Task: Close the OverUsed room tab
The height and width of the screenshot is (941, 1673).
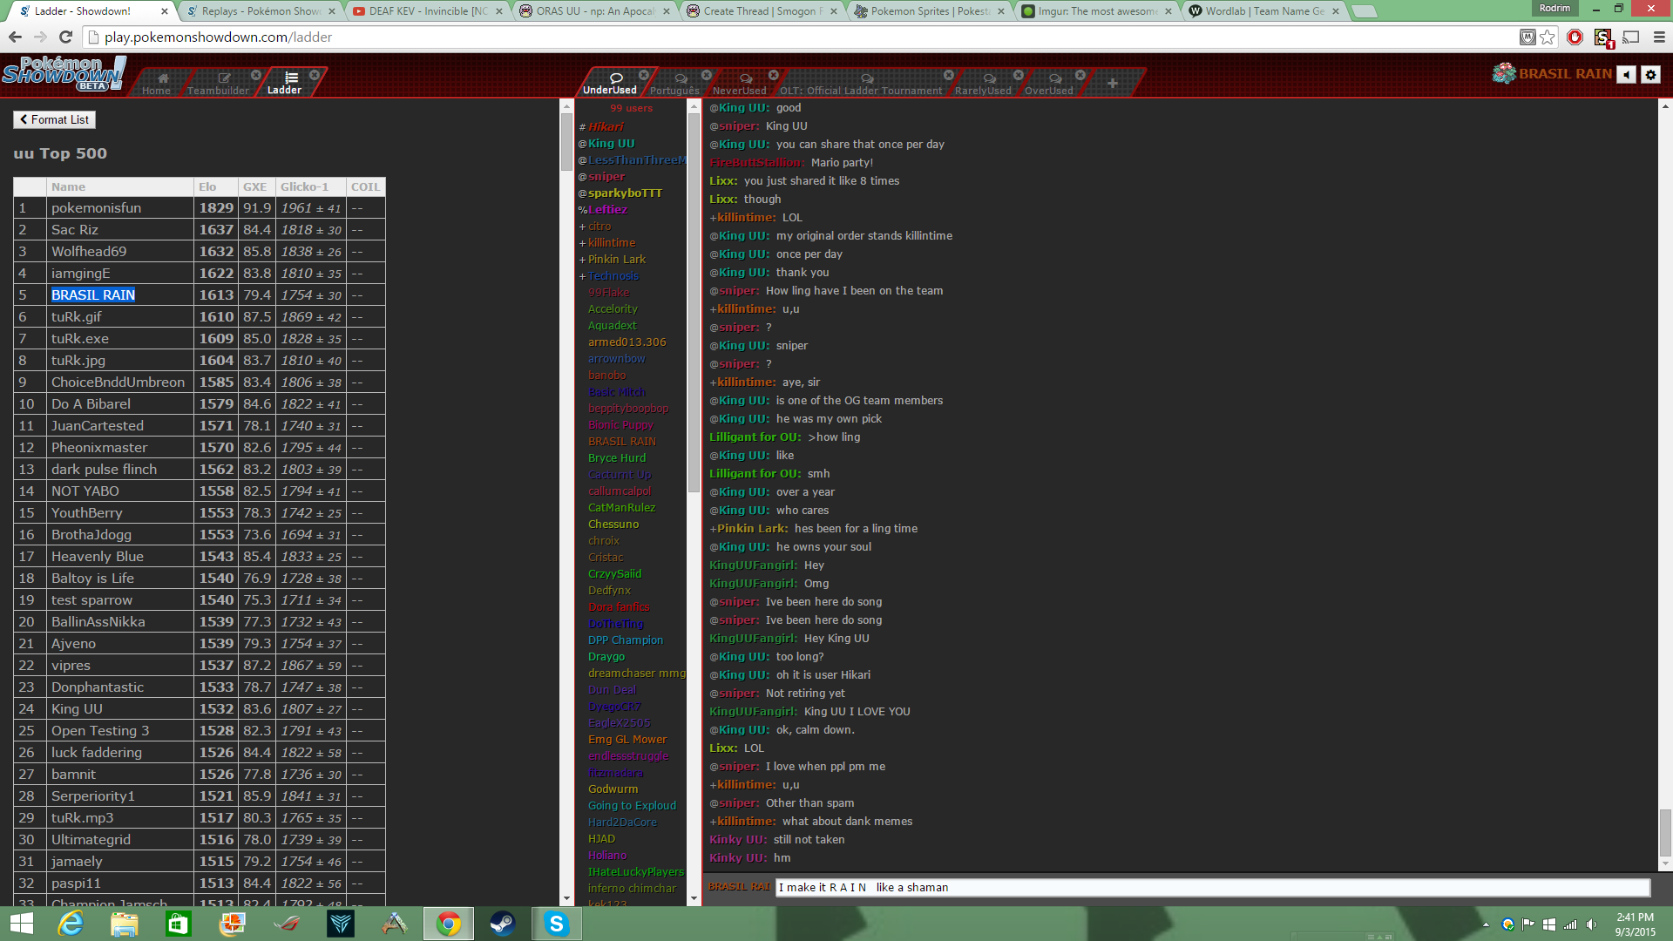Action: pyautogui.click(x=1080, y=75)
